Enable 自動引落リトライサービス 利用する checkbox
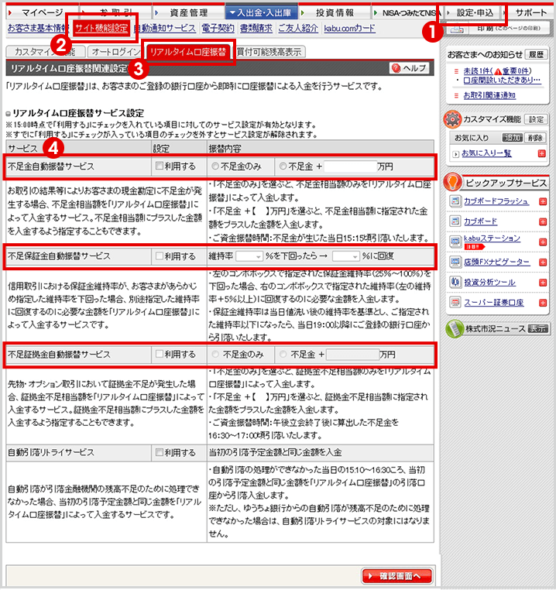 click(x=160, y=452)
